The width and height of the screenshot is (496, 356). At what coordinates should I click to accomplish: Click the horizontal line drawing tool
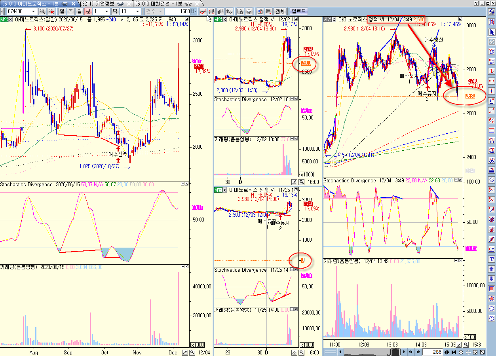point(492,81)
